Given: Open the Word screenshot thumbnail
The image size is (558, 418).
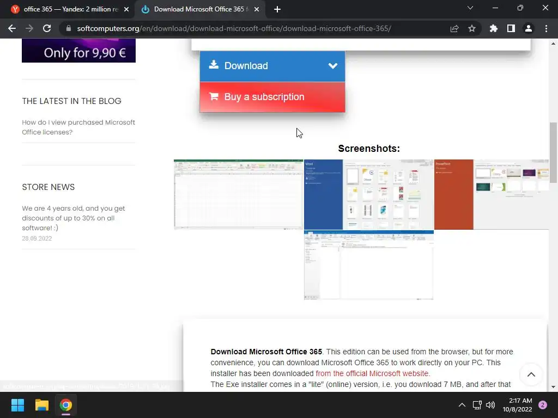Looking at the screenshot, I should click(x=369, y=194).
